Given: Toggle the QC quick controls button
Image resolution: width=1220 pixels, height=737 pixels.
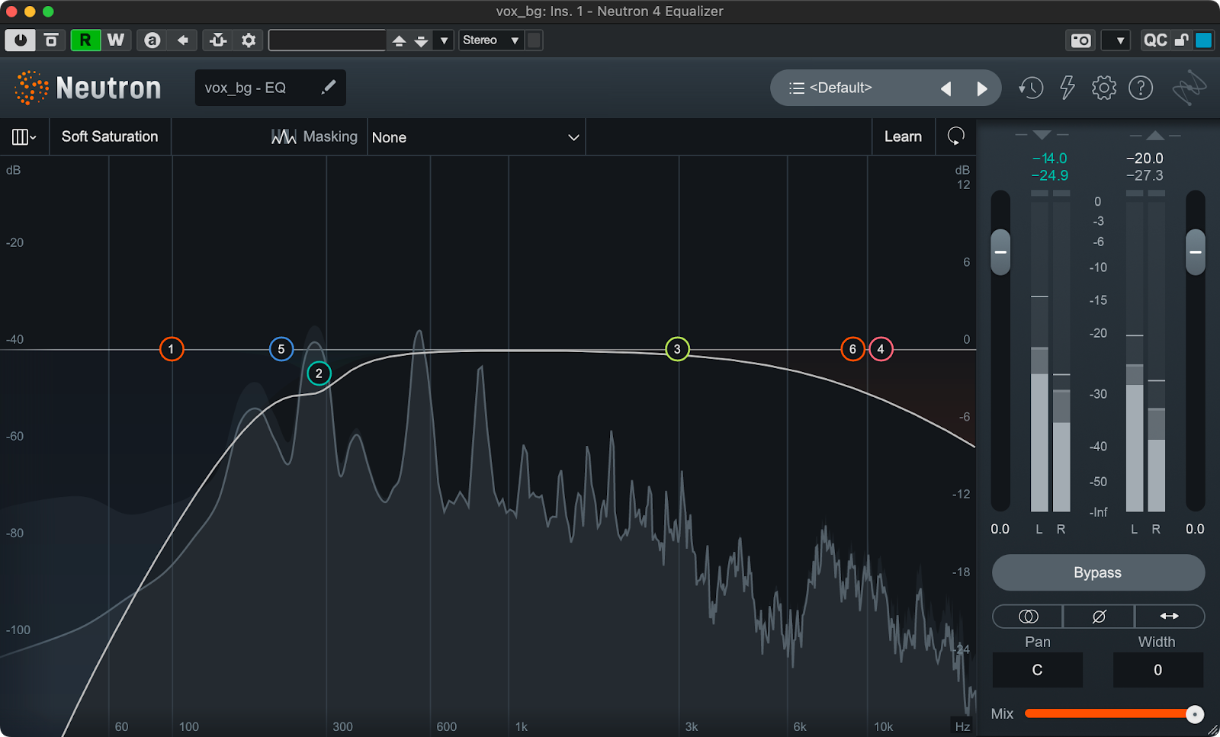Looking at the screenshot, I should [x=1155, y=40].
